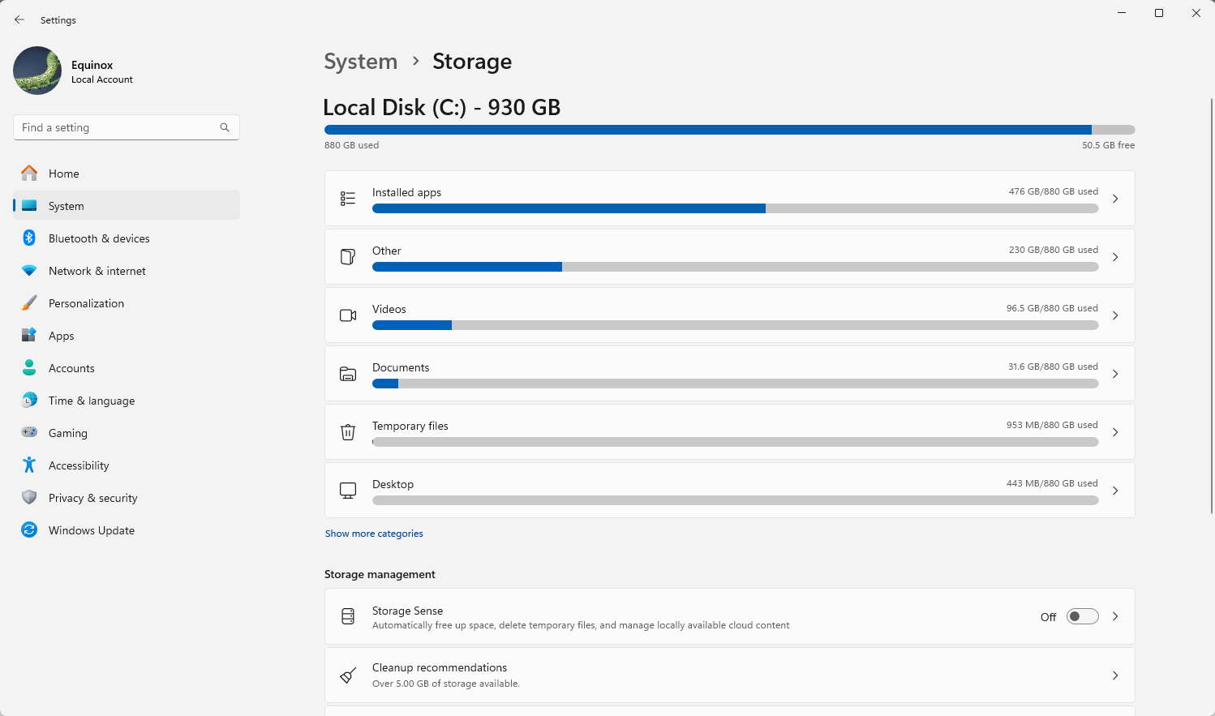This screenshot has width=1215, height=716.
Task: Click the Find a setting search box
Action: pos(118,127)
